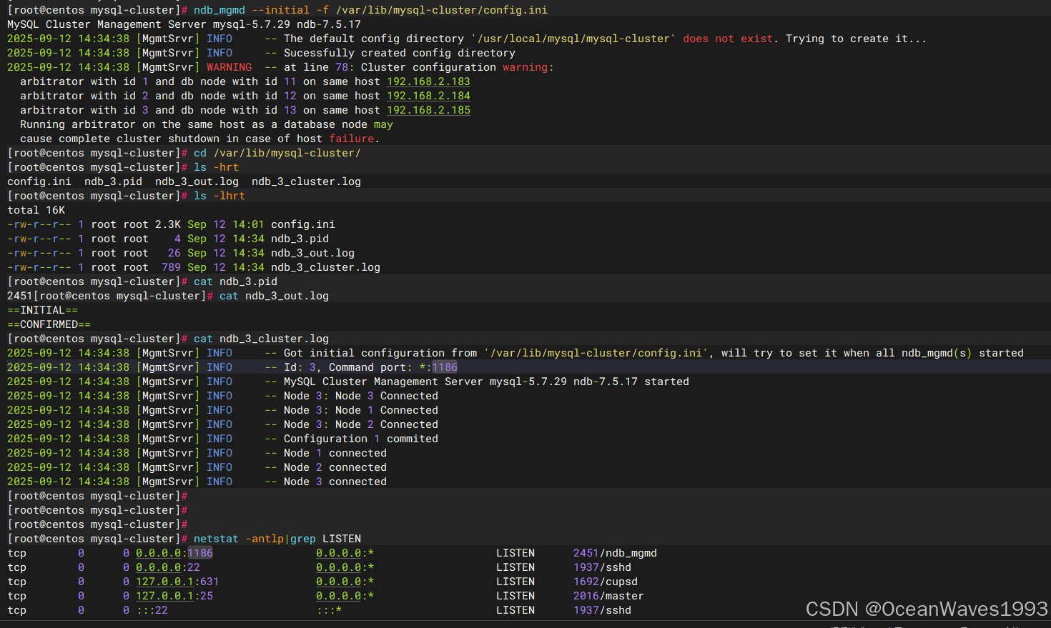Click the WARNING label in the log
Viewport: 1051px width, 628px height.
229,67
